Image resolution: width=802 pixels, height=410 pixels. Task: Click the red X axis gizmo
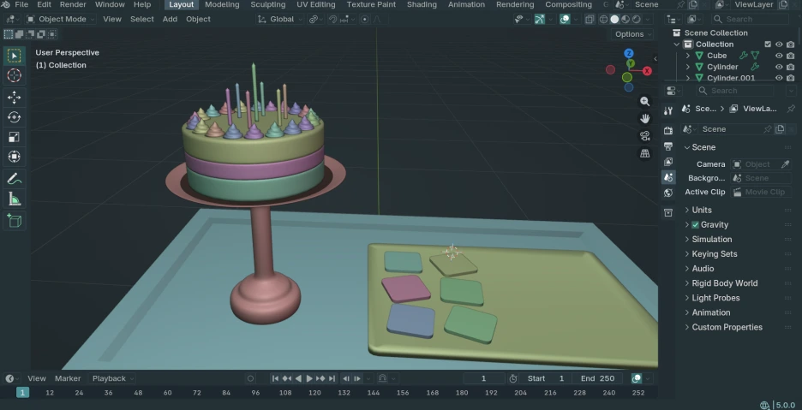tap(647, 71)
